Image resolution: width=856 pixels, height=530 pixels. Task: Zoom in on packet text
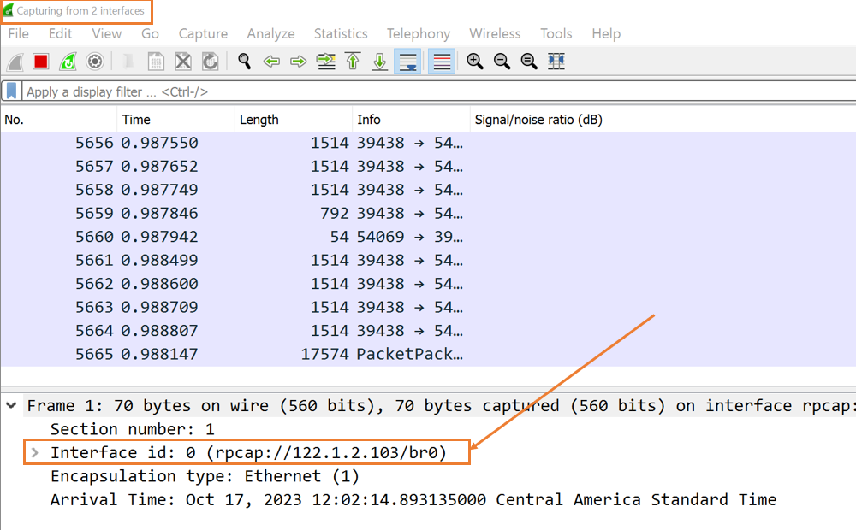click(x=475, y=62)
